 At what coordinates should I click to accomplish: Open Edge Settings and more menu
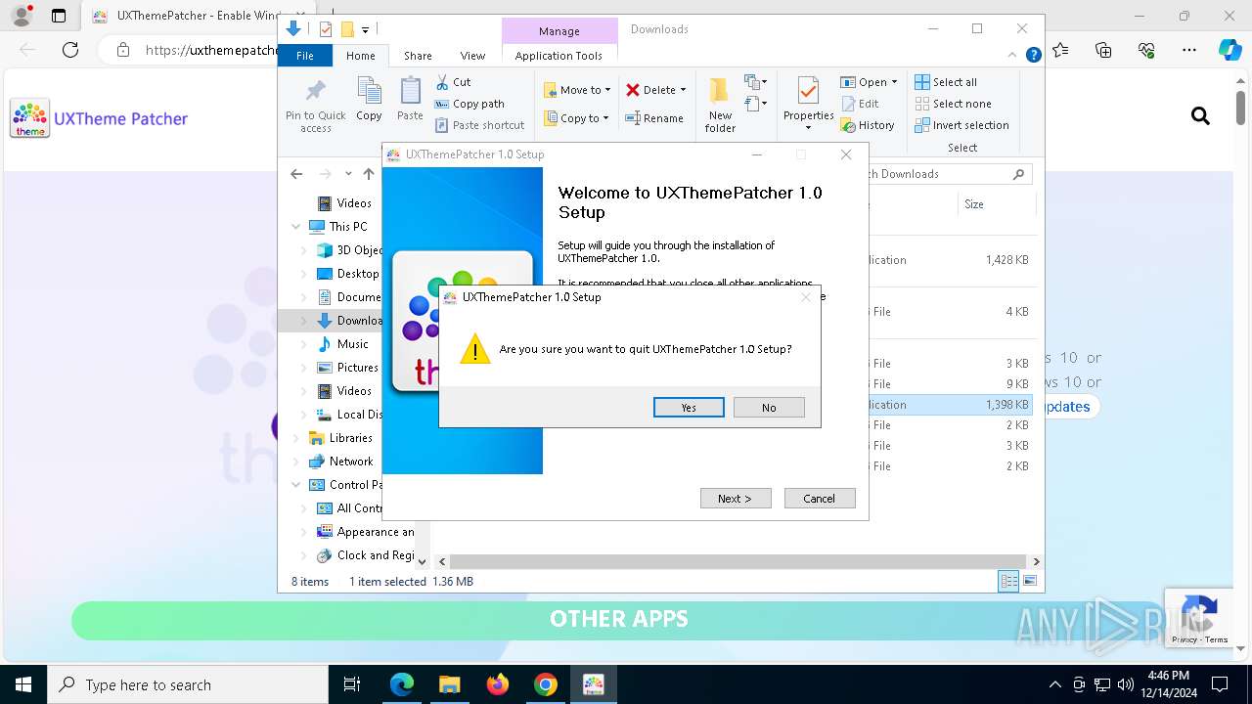click(1189, 50)
